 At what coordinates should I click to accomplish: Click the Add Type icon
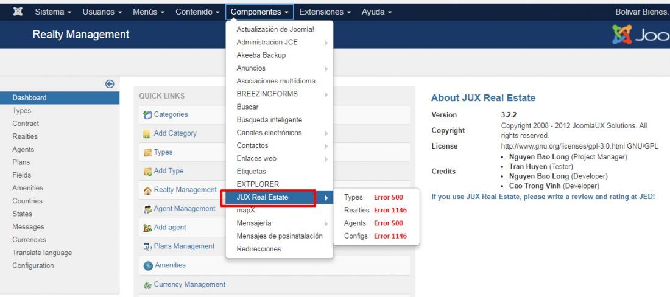[x=147, y=171]
